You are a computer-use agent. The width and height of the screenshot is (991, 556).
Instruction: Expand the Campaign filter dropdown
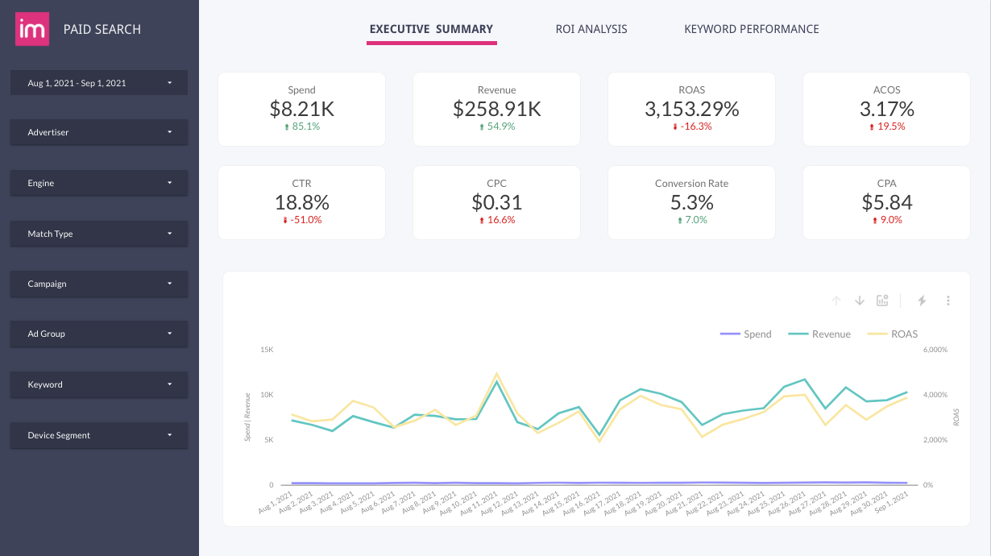click(99, 284)
